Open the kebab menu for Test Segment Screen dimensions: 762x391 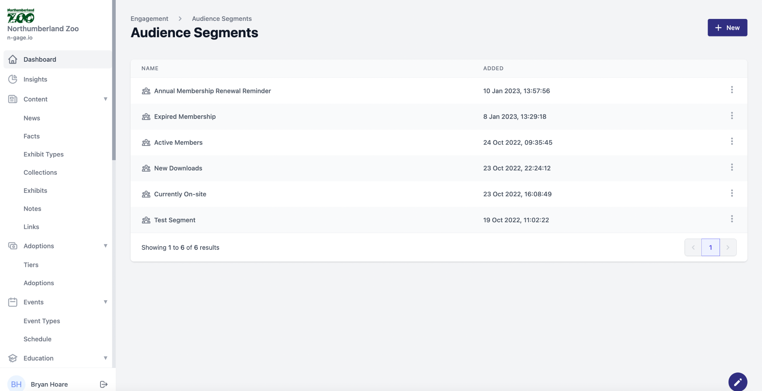pyautogui.click(x=731, y=219)
